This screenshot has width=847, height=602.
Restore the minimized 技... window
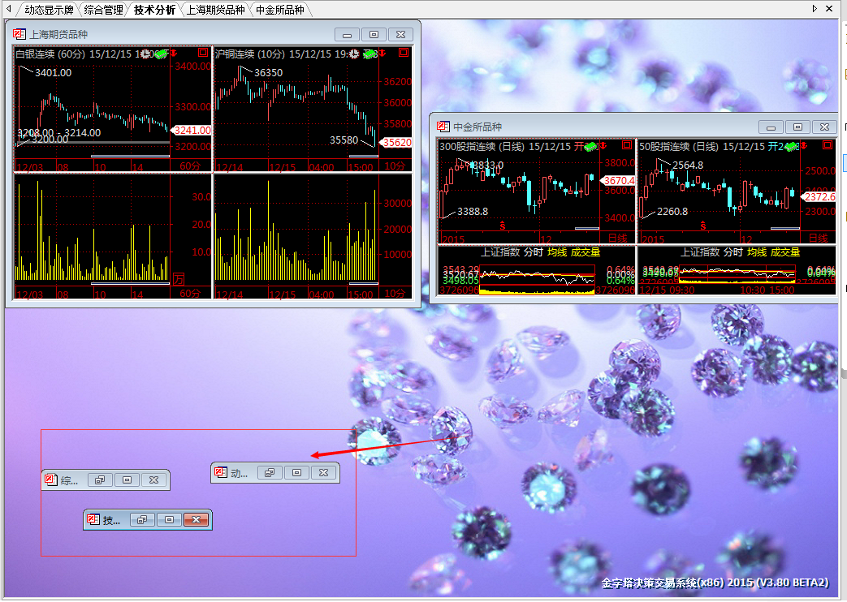142,519
